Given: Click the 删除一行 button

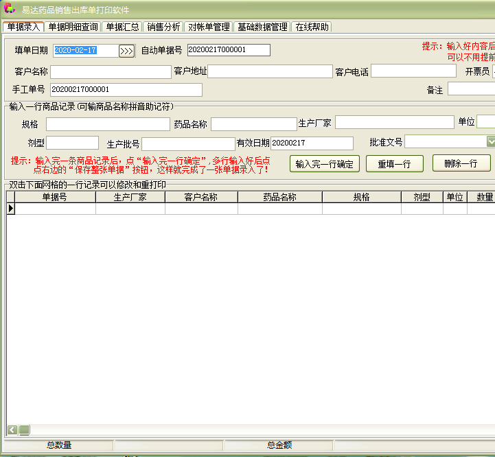Looking at the screenshot, I should pyautogui.click(x=461, y=164).
